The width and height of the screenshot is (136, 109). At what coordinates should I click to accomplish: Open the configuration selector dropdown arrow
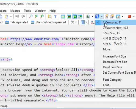pyautogui.click(x=92, y=16)
